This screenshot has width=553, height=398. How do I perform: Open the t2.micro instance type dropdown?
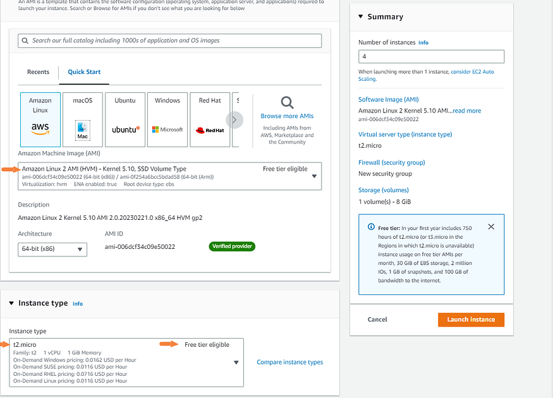tap(126, 363)
